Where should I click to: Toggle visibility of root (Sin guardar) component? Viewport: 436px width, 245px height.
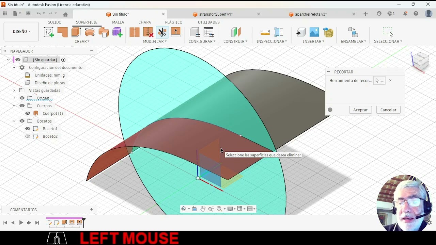pyautogui.click(x=18, y=60)
